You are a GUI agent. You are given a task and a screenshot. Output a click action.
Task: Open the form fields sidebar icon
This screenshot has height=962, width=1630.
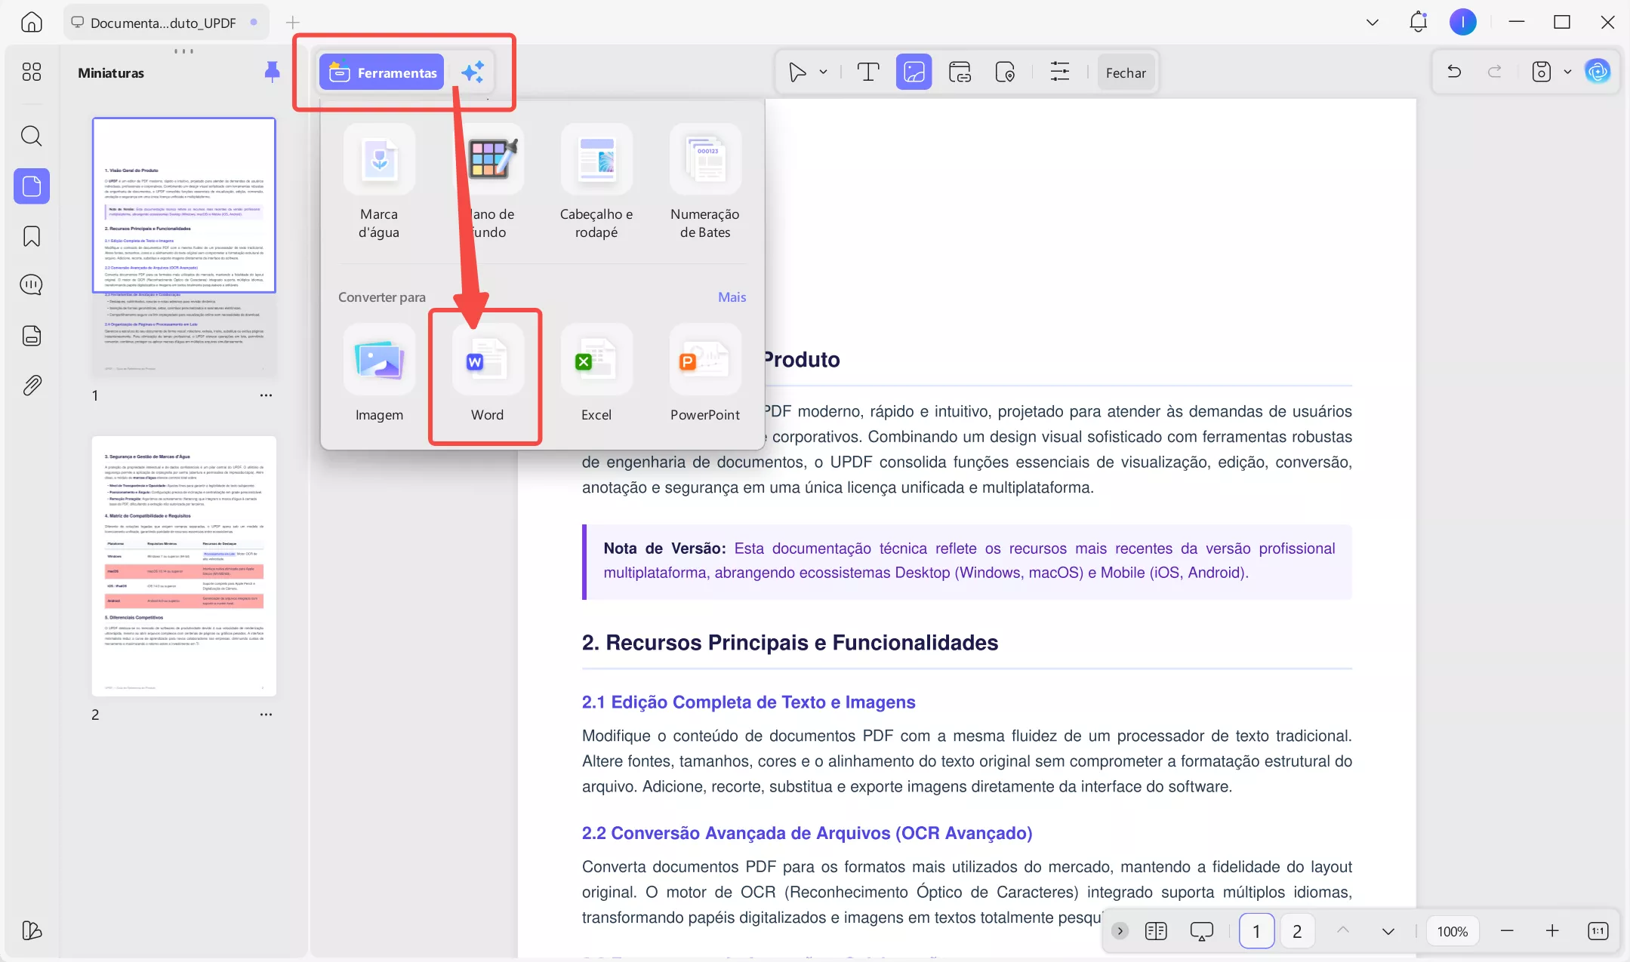point(32,335)
